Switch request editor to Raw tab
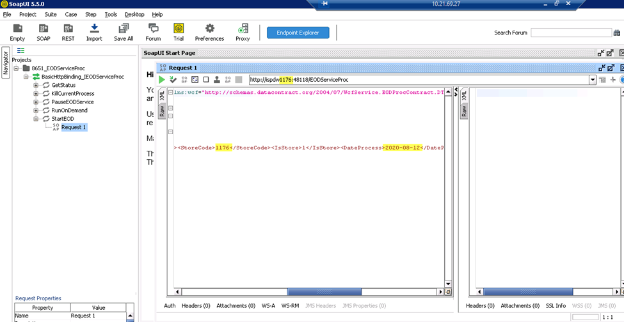Screen dimensions: 624x322 [162, 111]
